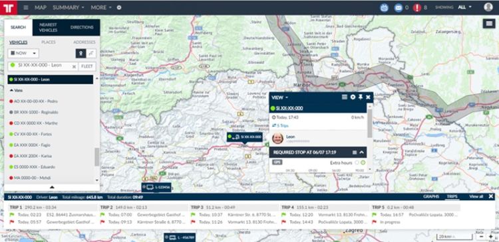This screenshot has height=242, width=499.
Task: Select TRIP 5 entry
Action: tap(415, 215)
